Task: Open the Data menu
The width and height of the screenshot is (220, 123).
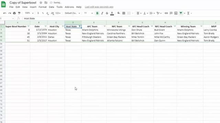Action: click(51, 7)
